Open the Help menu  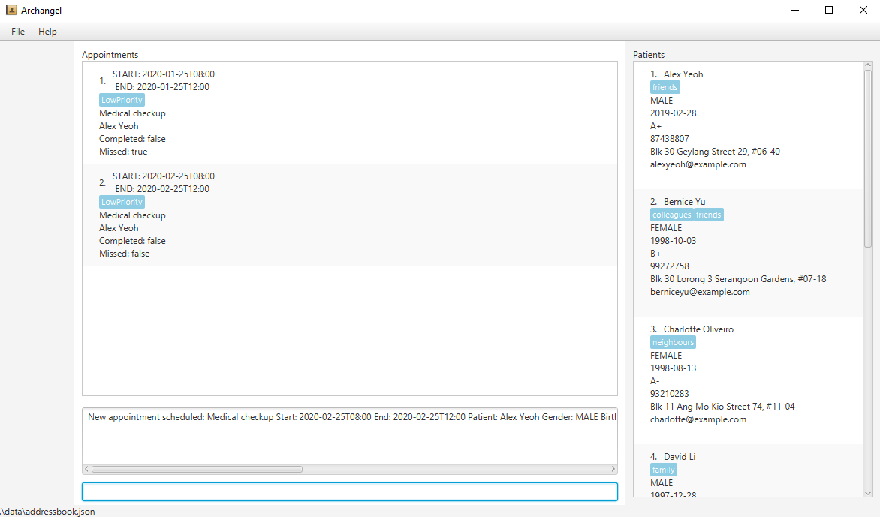pos(48,32)
